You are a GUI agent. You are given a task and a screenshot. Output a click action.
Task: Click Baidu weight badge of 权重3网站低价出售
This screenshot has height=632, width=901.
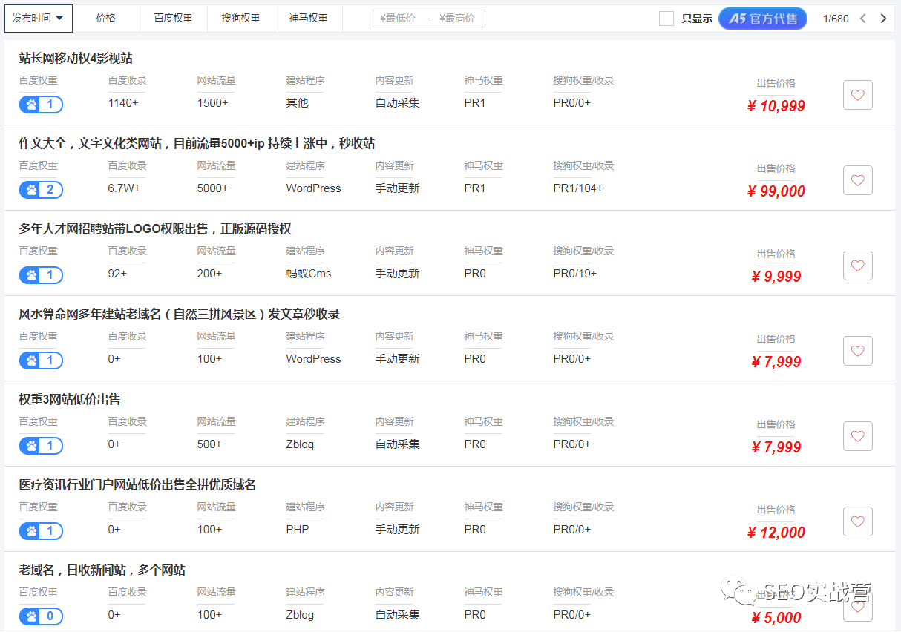click(41, 446)
